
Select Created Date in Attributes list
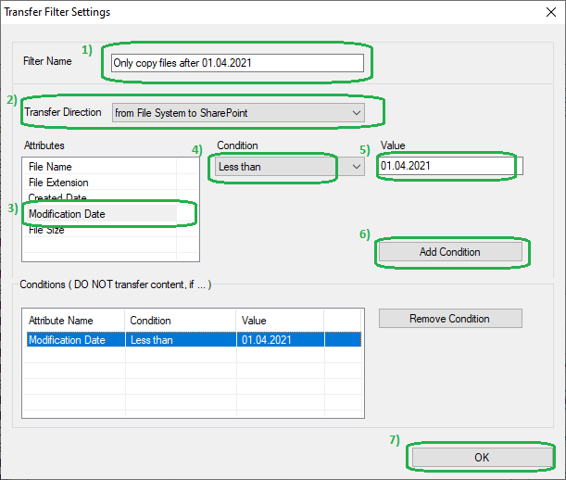(x=103, y=198)
